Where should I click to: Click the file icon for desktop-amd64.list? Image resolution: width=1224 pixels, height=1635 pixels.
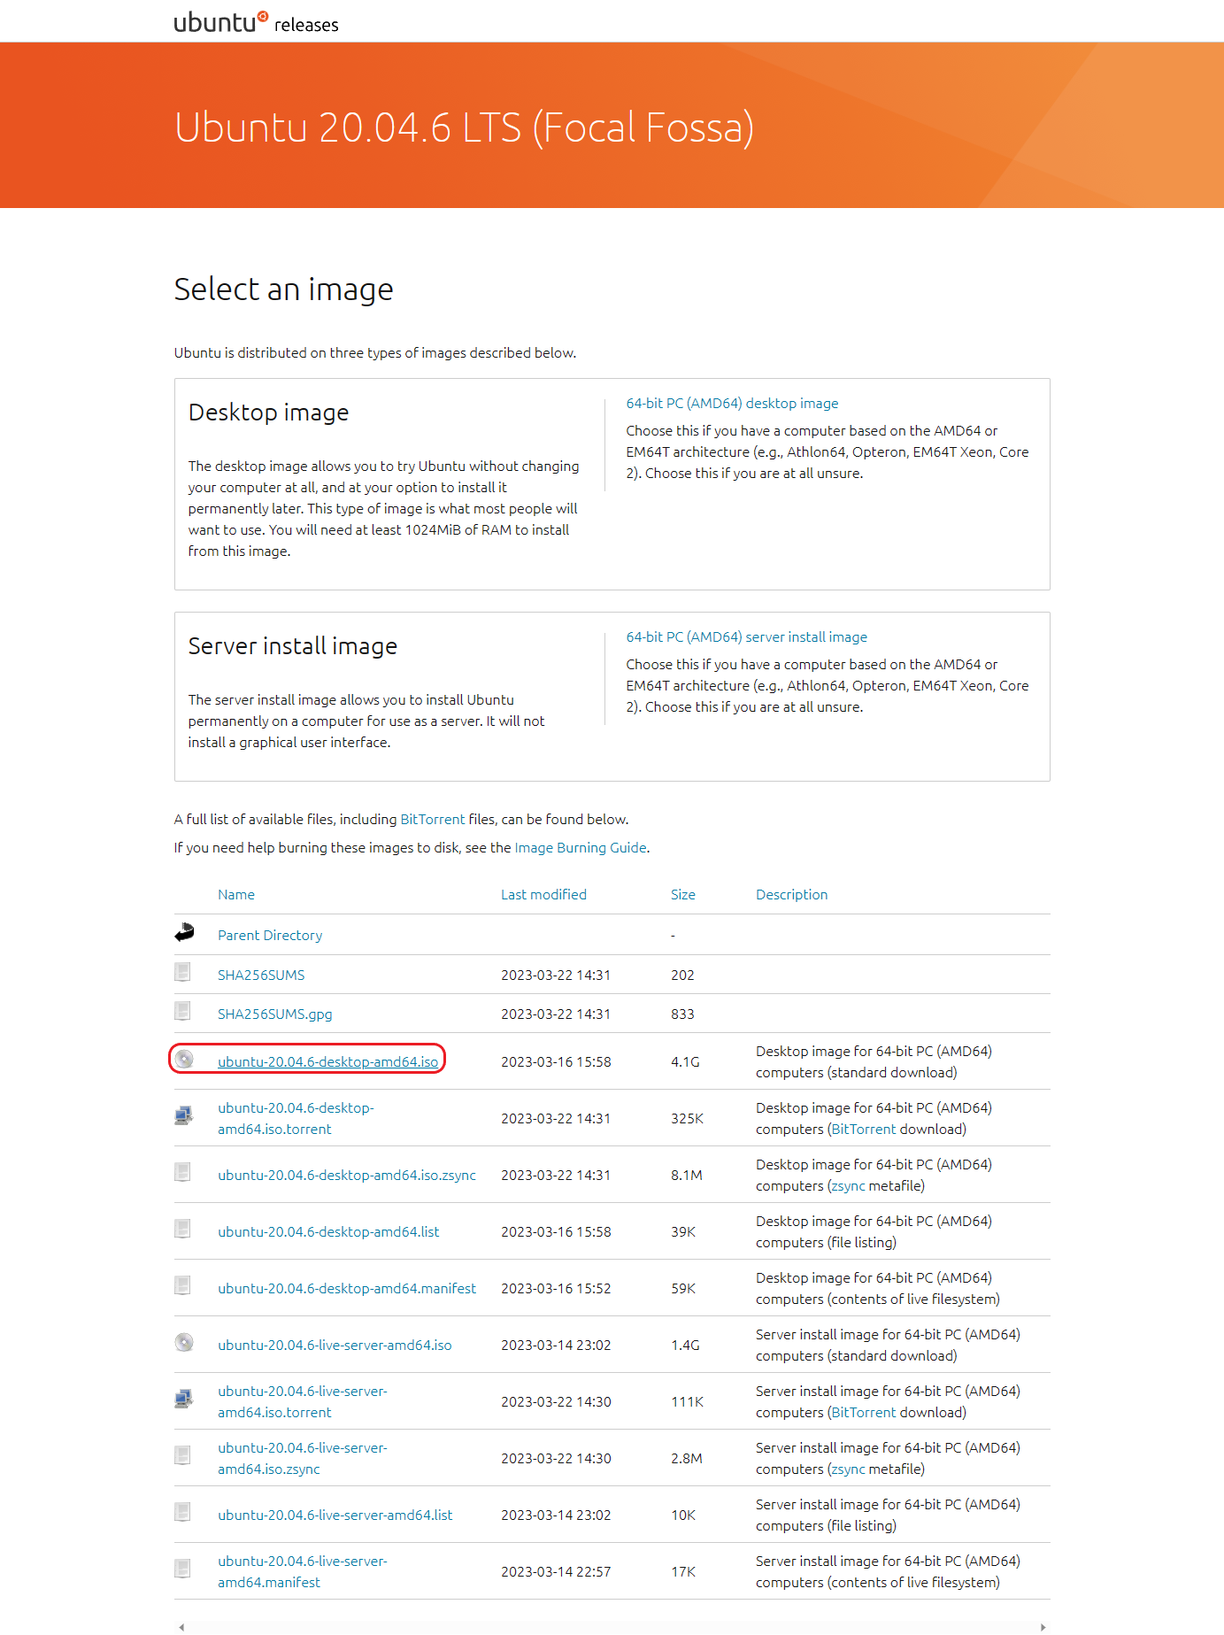click(183, 1229)
